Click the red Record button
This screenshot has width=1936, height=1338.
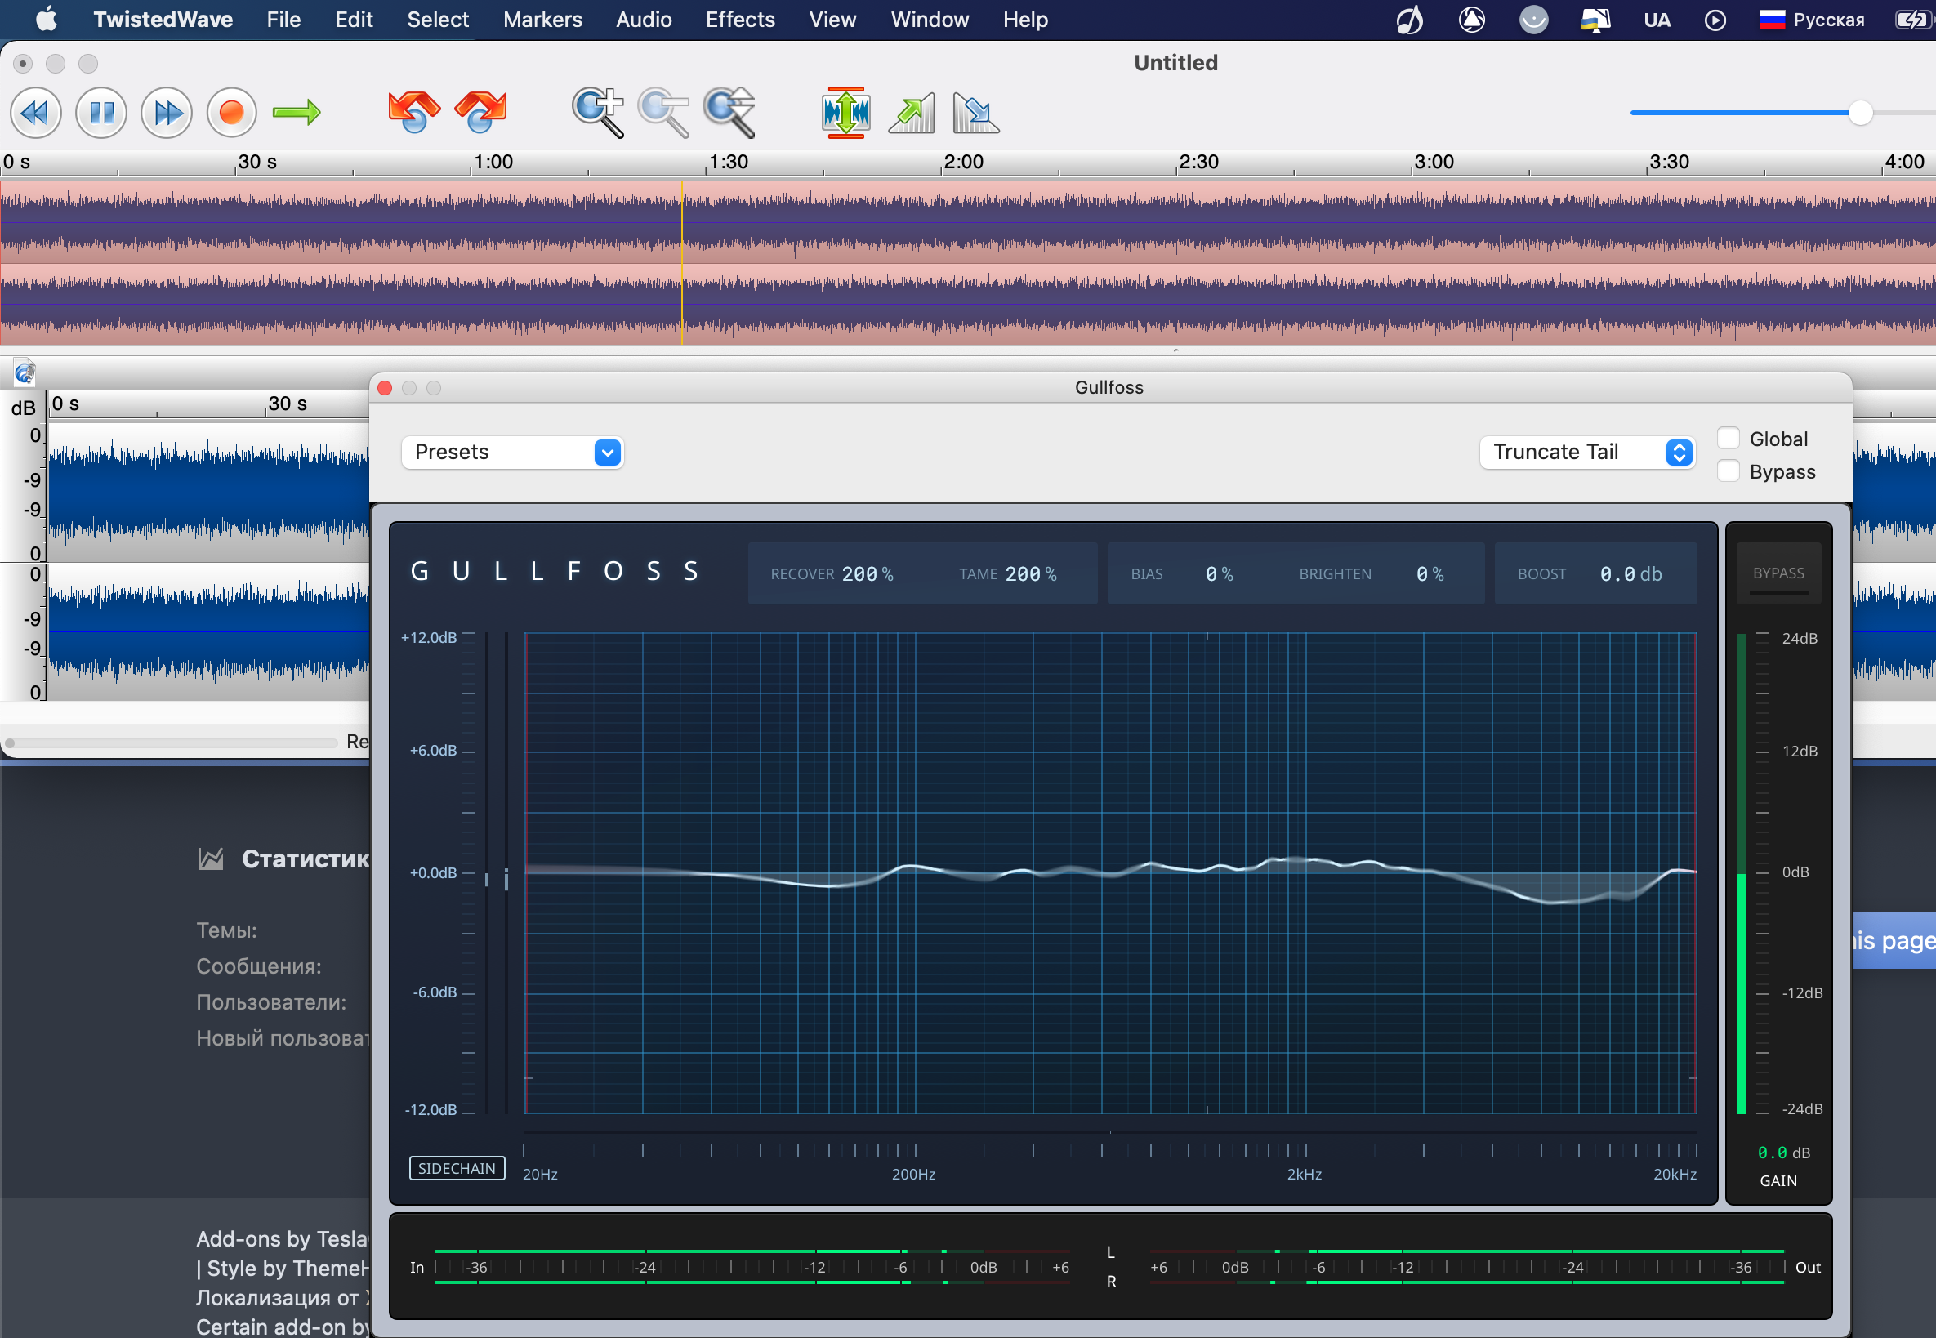pyautogui.click(x=231, y=113)
